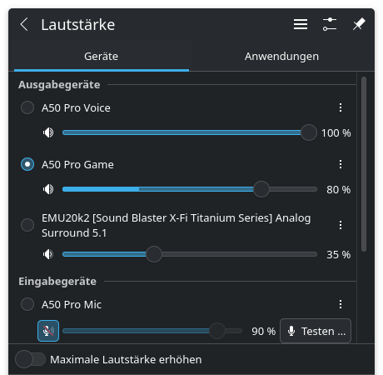Image resolution: width=383 pixels, height=375 pixels.
Task: Open the hamburger menu in the header
Action: pyautogui.click(x=301, y=24)
